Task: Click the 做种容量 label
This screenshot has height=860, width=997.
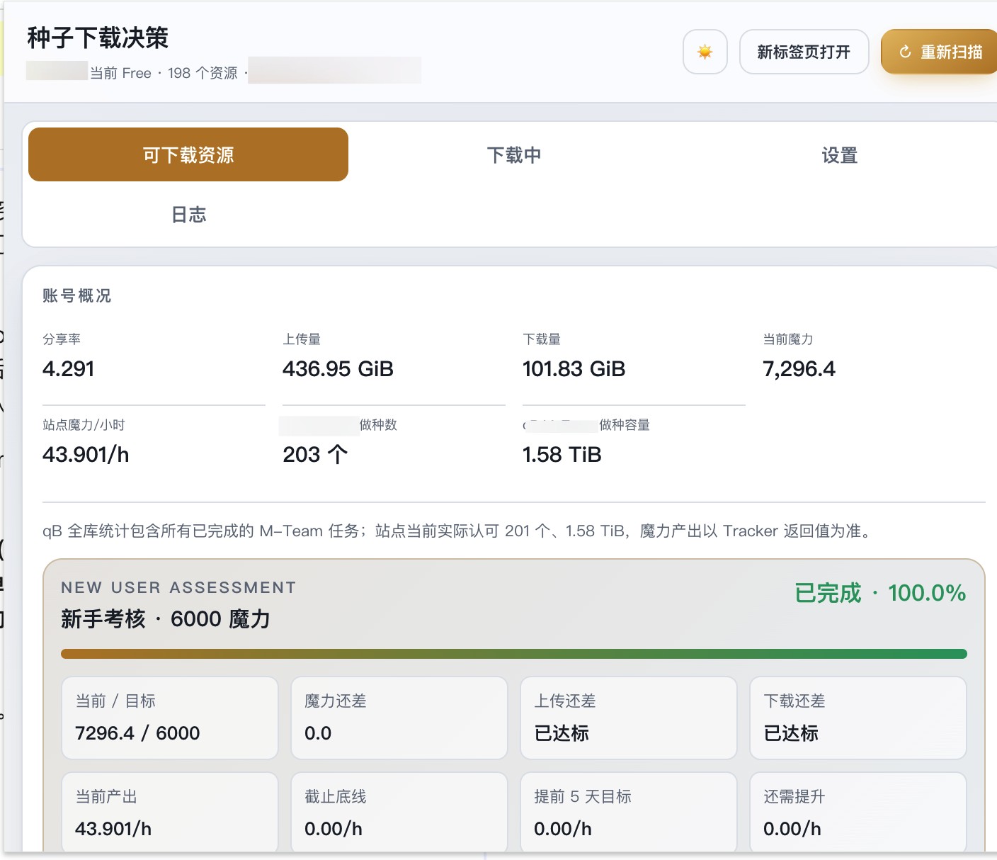Action: (x=625, y=425)
